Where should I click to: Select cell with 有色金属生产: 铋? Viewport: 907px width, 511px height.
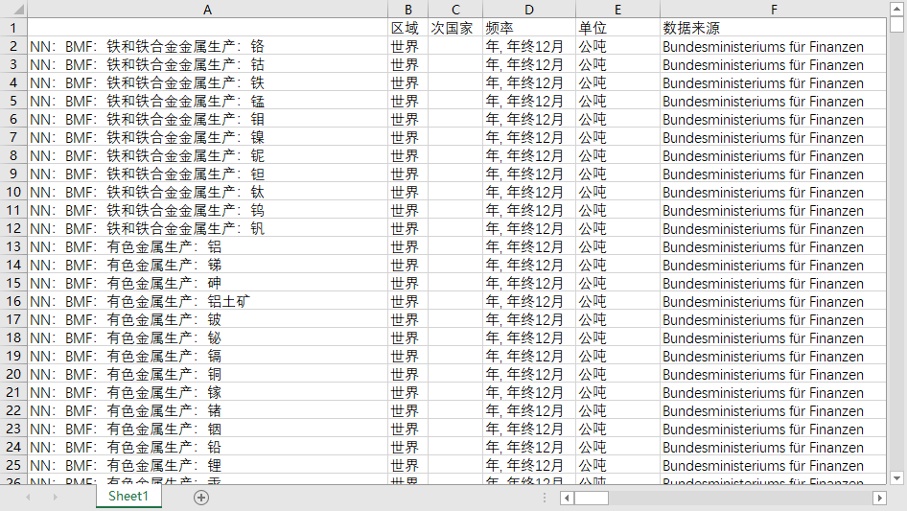208,338
